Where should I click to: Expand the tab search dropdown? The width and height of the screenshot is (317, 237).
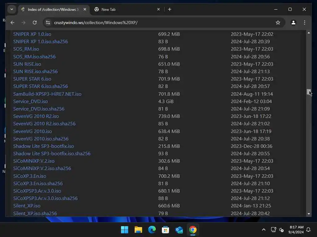pyautogui.click(x=12, y=9)
